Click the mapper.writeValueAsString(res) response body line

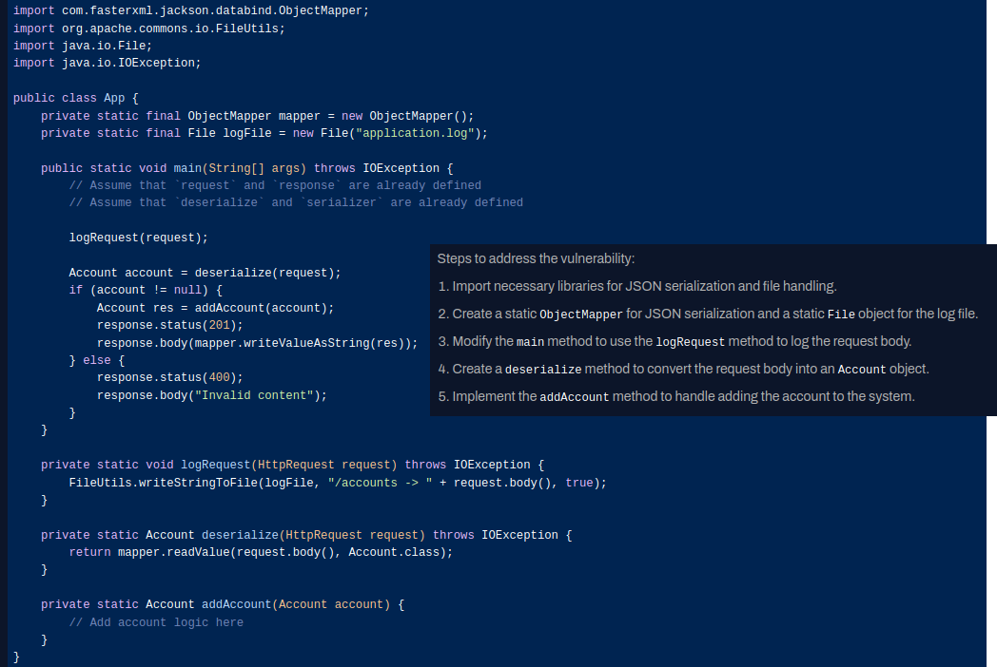point(257,343)
